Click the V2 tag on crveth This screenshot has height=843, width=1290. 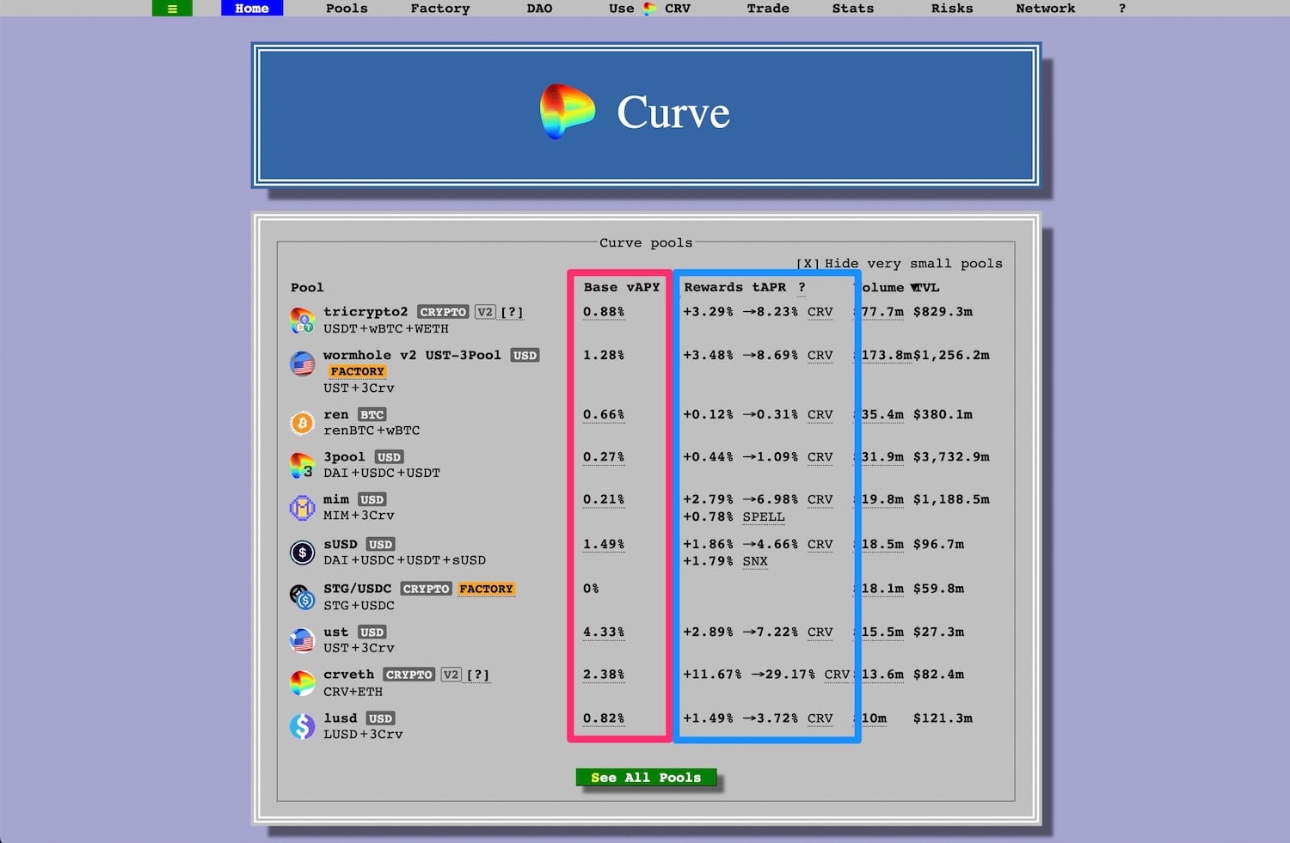click(x=451, y=675)
